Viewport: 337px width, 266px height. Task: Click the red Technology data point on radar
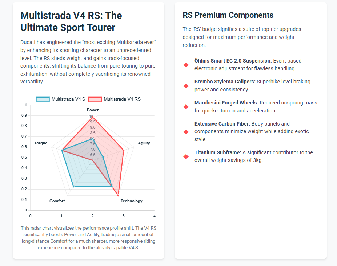tap(118, 195)
